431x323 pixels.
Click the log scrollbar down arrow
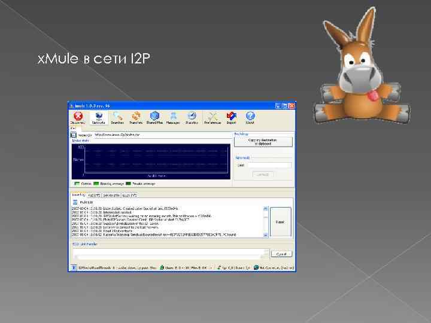point(266,235)
